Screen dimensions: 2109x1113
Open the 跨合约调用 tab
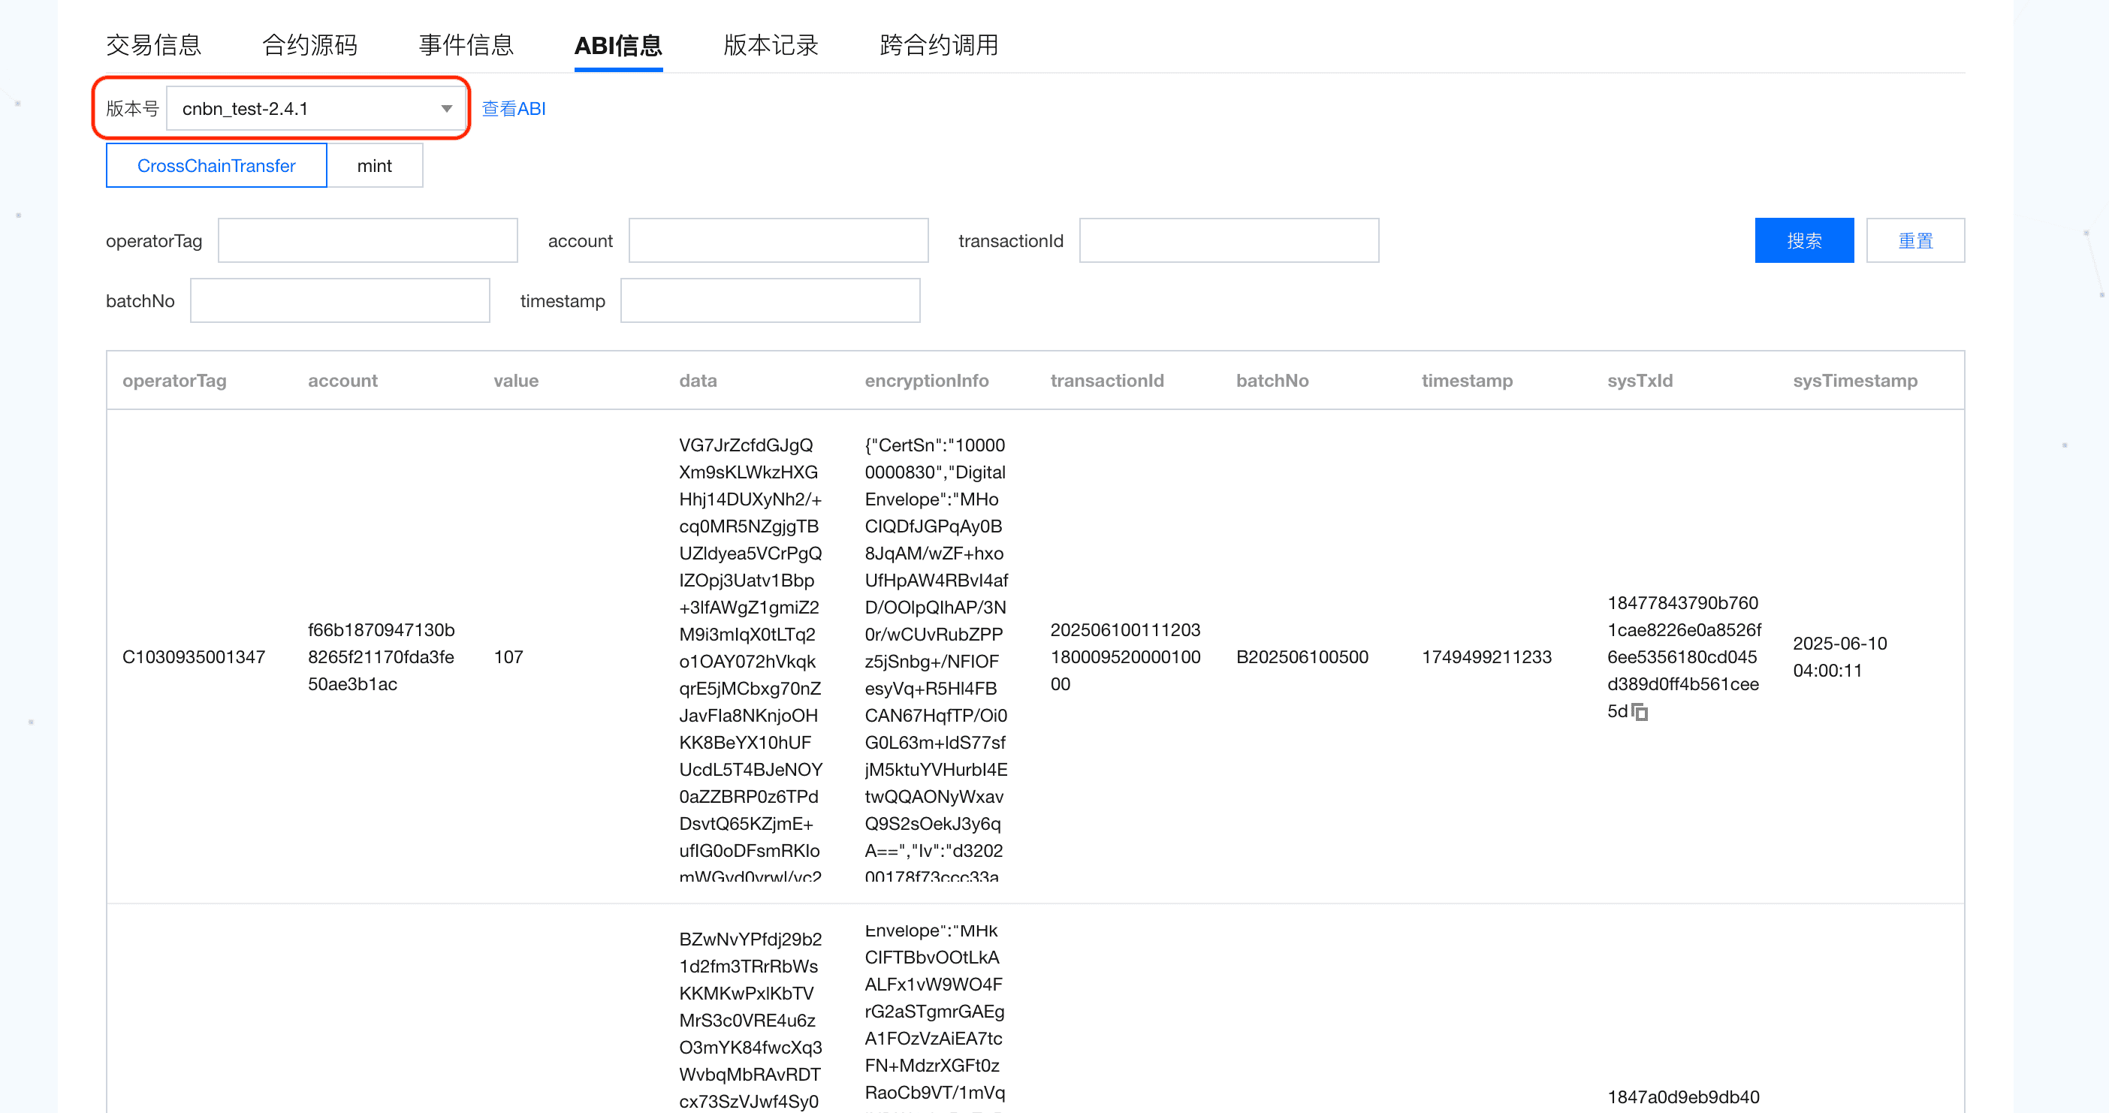[x=938, y=45]
